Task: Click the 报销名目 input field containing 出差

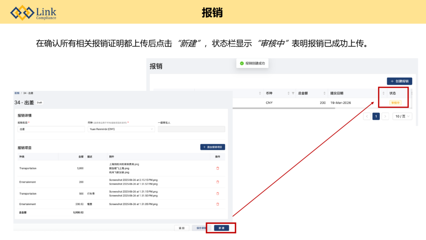Action: click(x=50, y=129)
